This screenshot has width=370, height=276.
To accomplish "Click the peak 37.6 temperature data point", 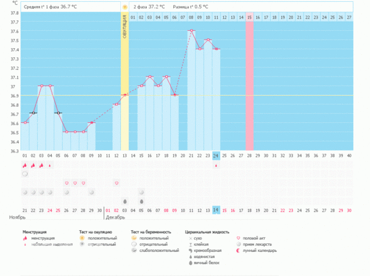I will click(192, 31).
